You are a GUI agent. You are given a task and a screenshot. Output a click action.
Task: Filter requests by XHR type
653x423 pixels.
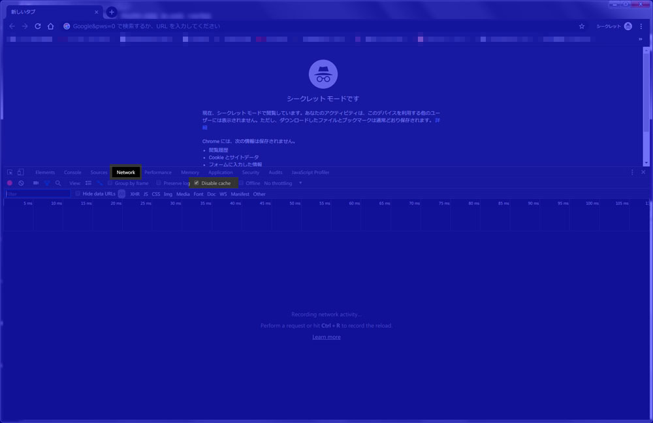135,194
